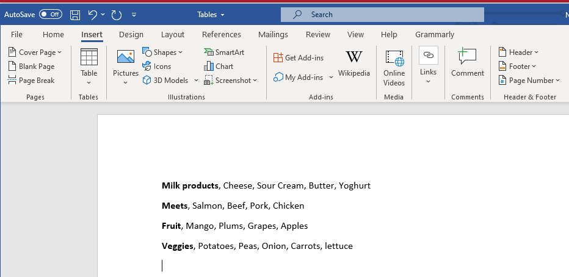Click the Get Add-ins button

(x=299, y=58)
